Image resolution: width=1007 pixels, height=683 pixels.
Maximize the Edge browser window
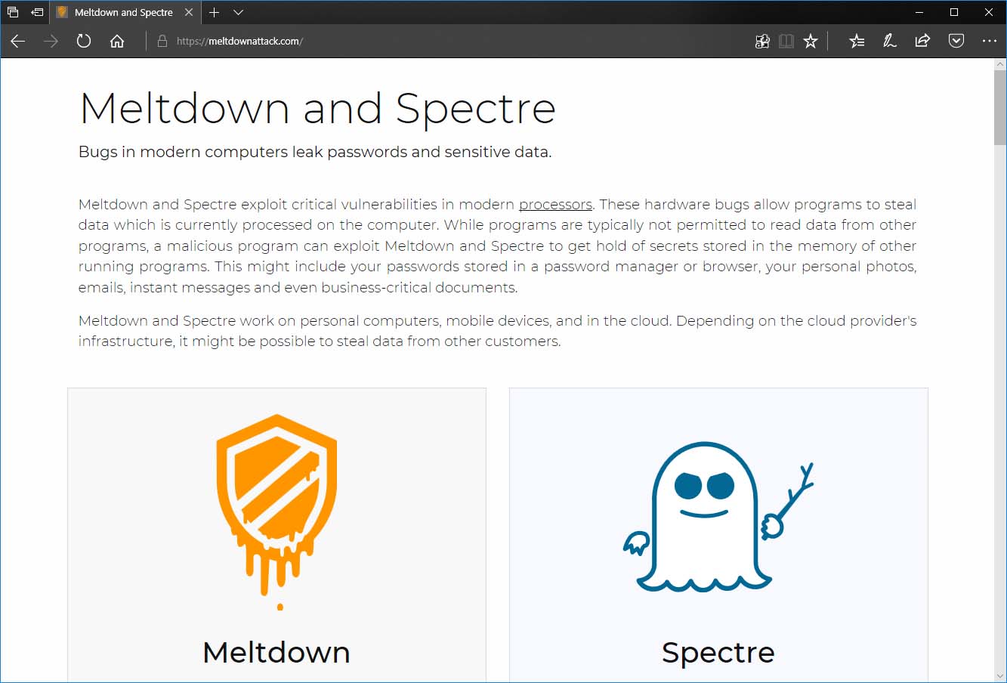click(x=954, y=12)
